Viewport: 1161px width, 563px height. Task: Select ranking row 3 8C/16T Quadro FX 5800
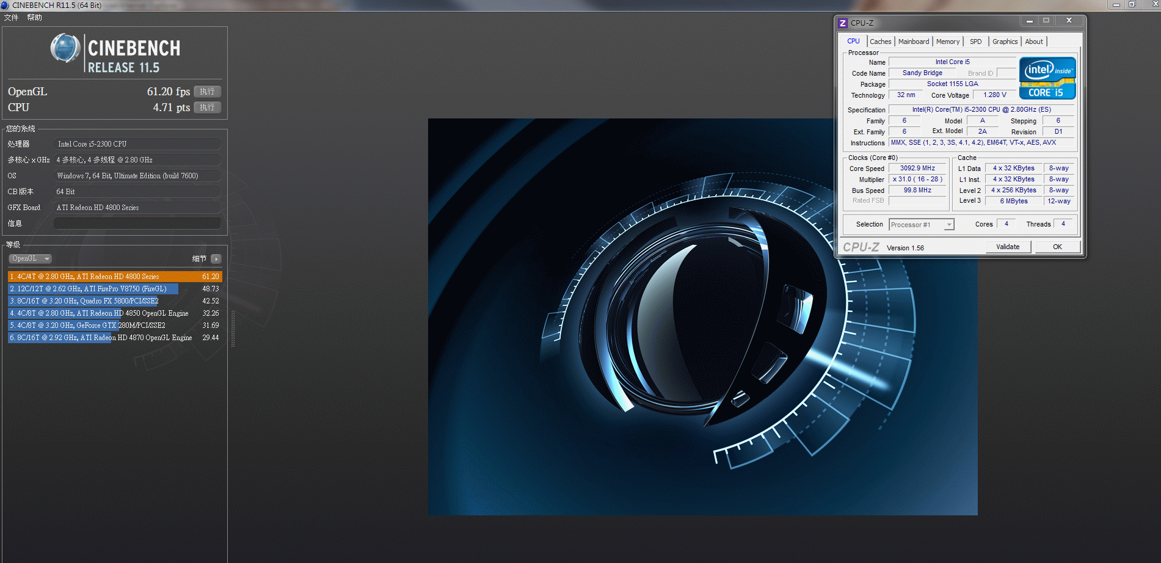[115, 301]
